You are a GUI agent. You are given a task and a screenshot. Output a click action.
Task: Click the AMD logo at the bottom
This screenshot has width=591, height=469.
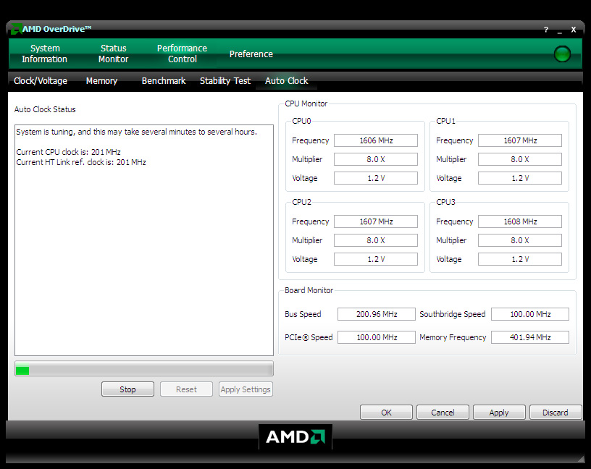click(295, 436)
